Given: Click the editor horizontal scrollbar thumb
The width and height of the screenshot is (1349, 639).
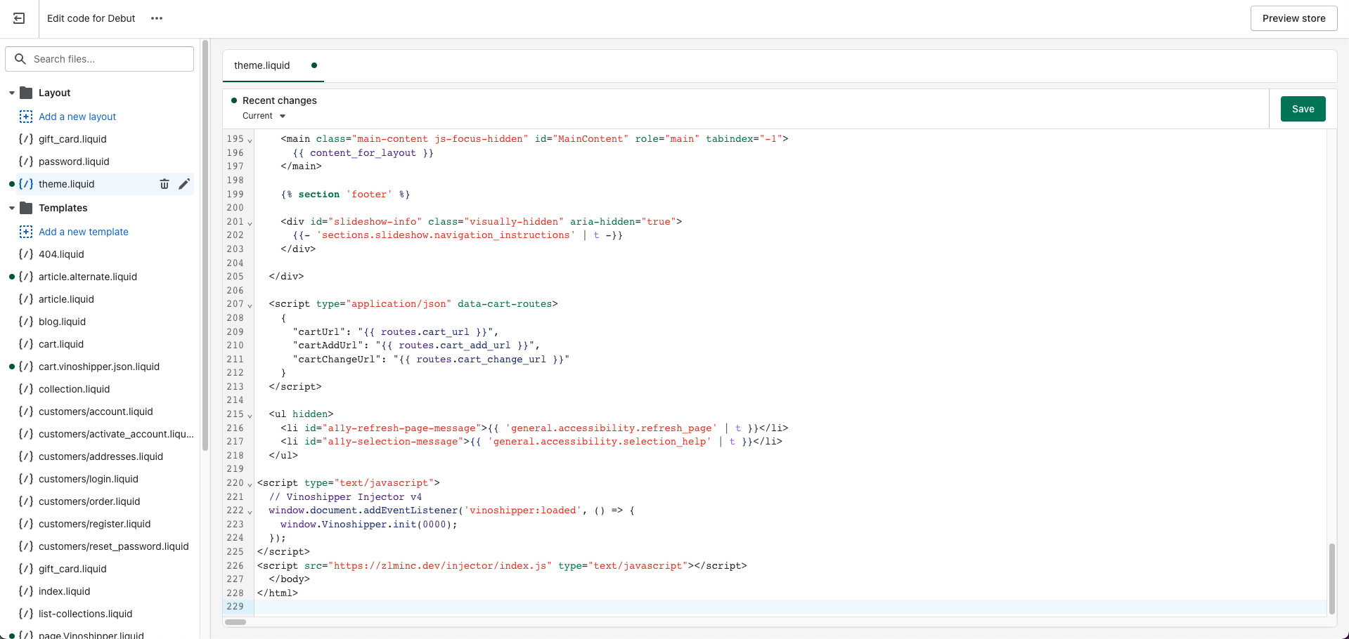Looking at the screenshot, I should 235,622.
